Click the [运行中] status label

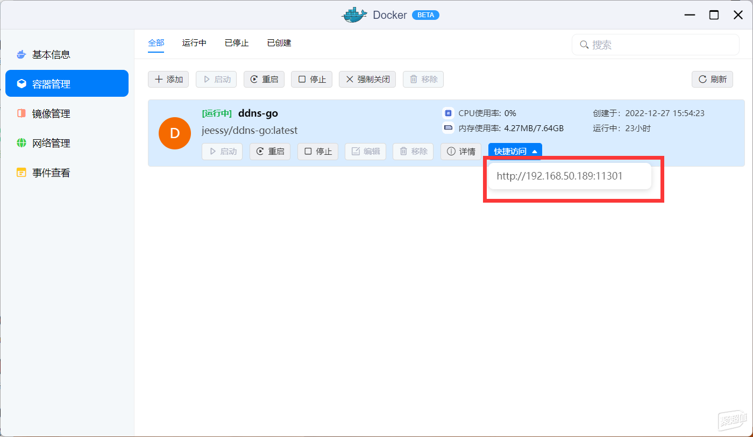tap(217, 113)
